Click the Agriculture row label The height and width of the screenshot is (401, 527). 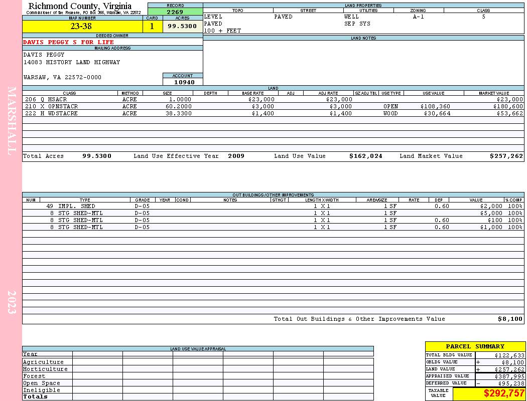43,362
